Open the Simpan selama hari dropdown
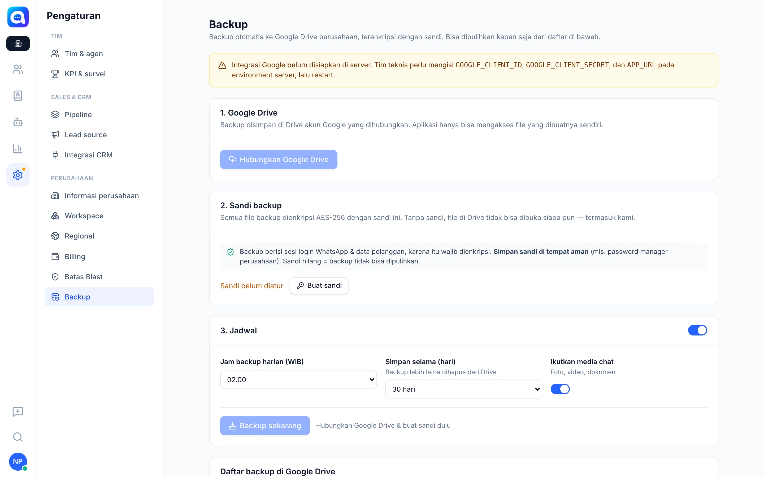 (x=463, y=389)
